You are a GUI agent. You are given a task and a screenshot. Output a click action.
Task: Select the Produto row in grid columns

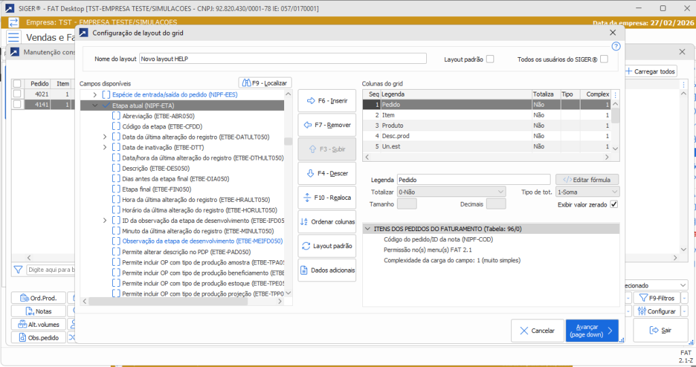point(455,126)
